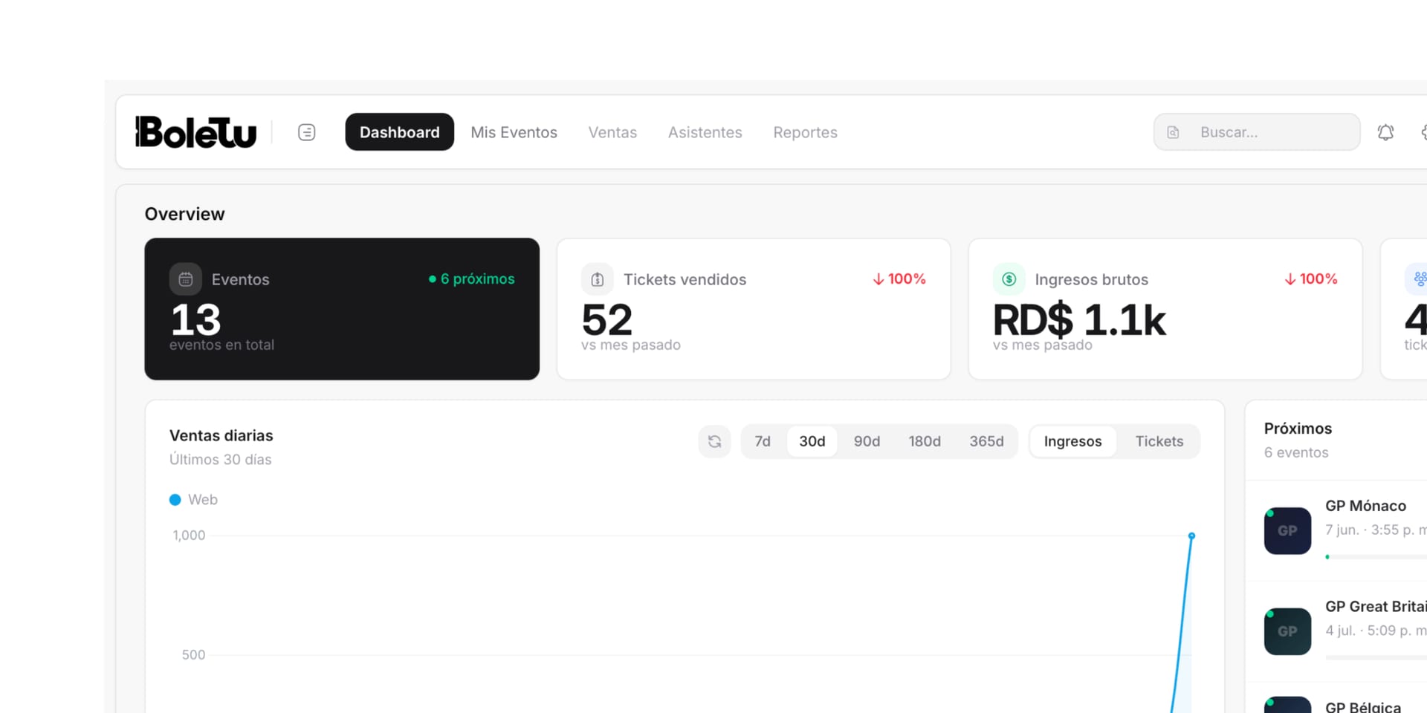This screenshot has width=1427, height=713.
Task: Open the Eventos overview card
Action: pyautogui.click(x=342, y=309)
